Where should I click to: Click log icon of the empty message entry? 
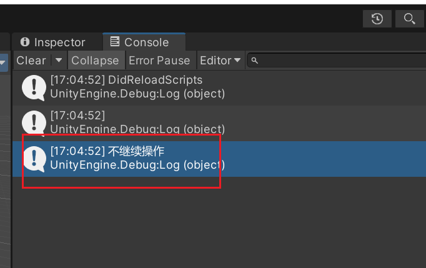coord(34,123)
